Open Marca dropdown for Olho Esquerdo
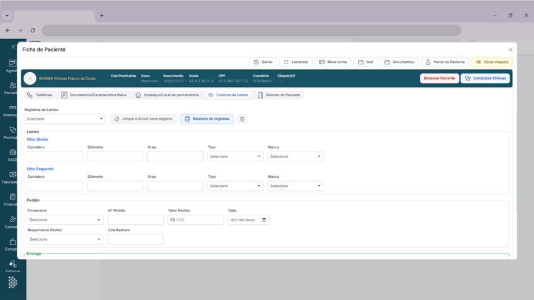 tap(295, 186)
